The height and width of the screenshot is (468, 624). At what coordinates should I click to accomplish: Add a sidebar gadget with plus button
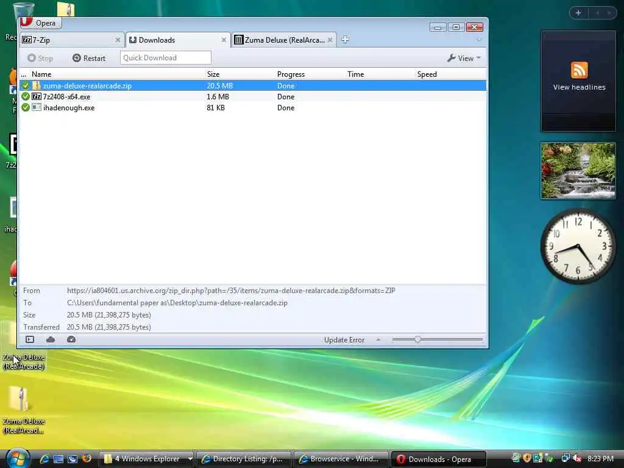(578, 13)
